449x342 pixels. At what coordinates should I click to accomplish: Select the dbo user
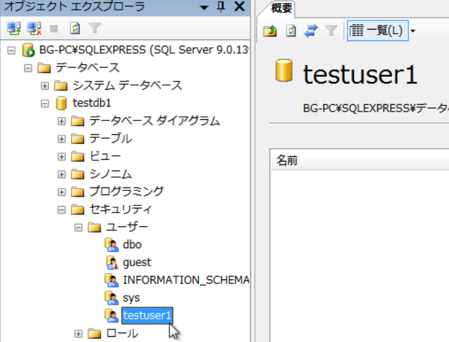click(132, 245)
